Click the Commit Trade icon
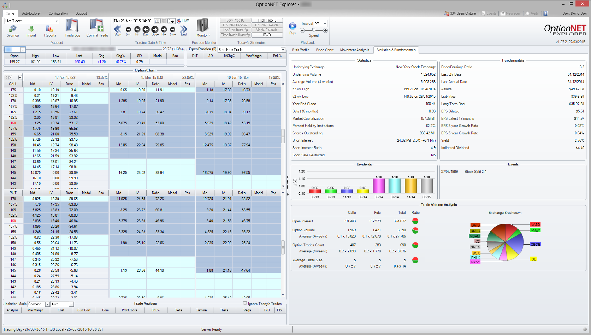 (x=97, y=28)
